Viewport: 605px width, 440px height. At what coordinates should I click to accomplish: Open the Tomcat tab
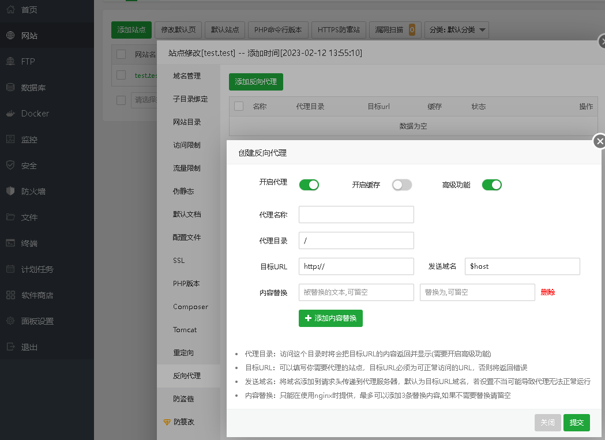[185, 330]
